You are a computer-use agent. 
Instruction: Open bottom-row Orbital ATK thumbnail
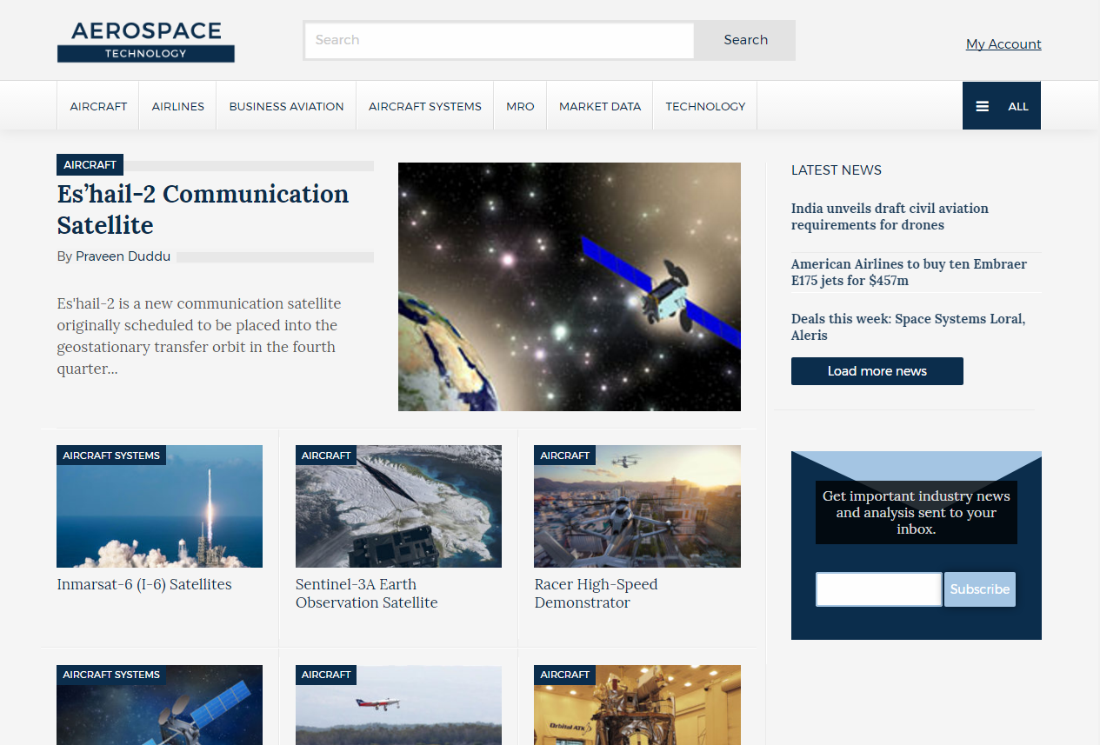point(637,705)
